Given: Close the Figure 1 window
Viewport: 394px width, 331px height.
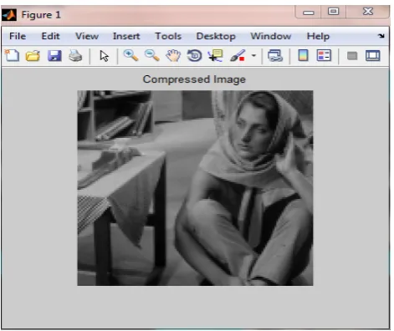Looking at the screenshot, I should 368,12.
